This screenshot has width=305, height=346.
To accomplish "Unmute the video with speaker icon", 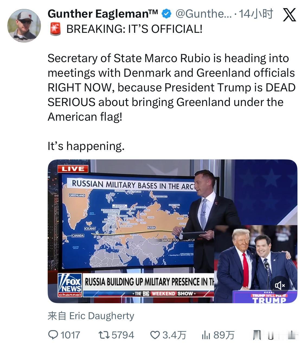I will tap(280, 285).
